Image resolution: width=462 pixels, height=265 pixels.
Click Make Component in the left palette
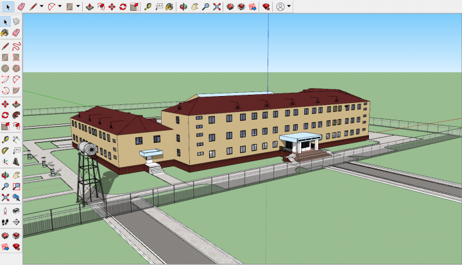coord(16,22)
